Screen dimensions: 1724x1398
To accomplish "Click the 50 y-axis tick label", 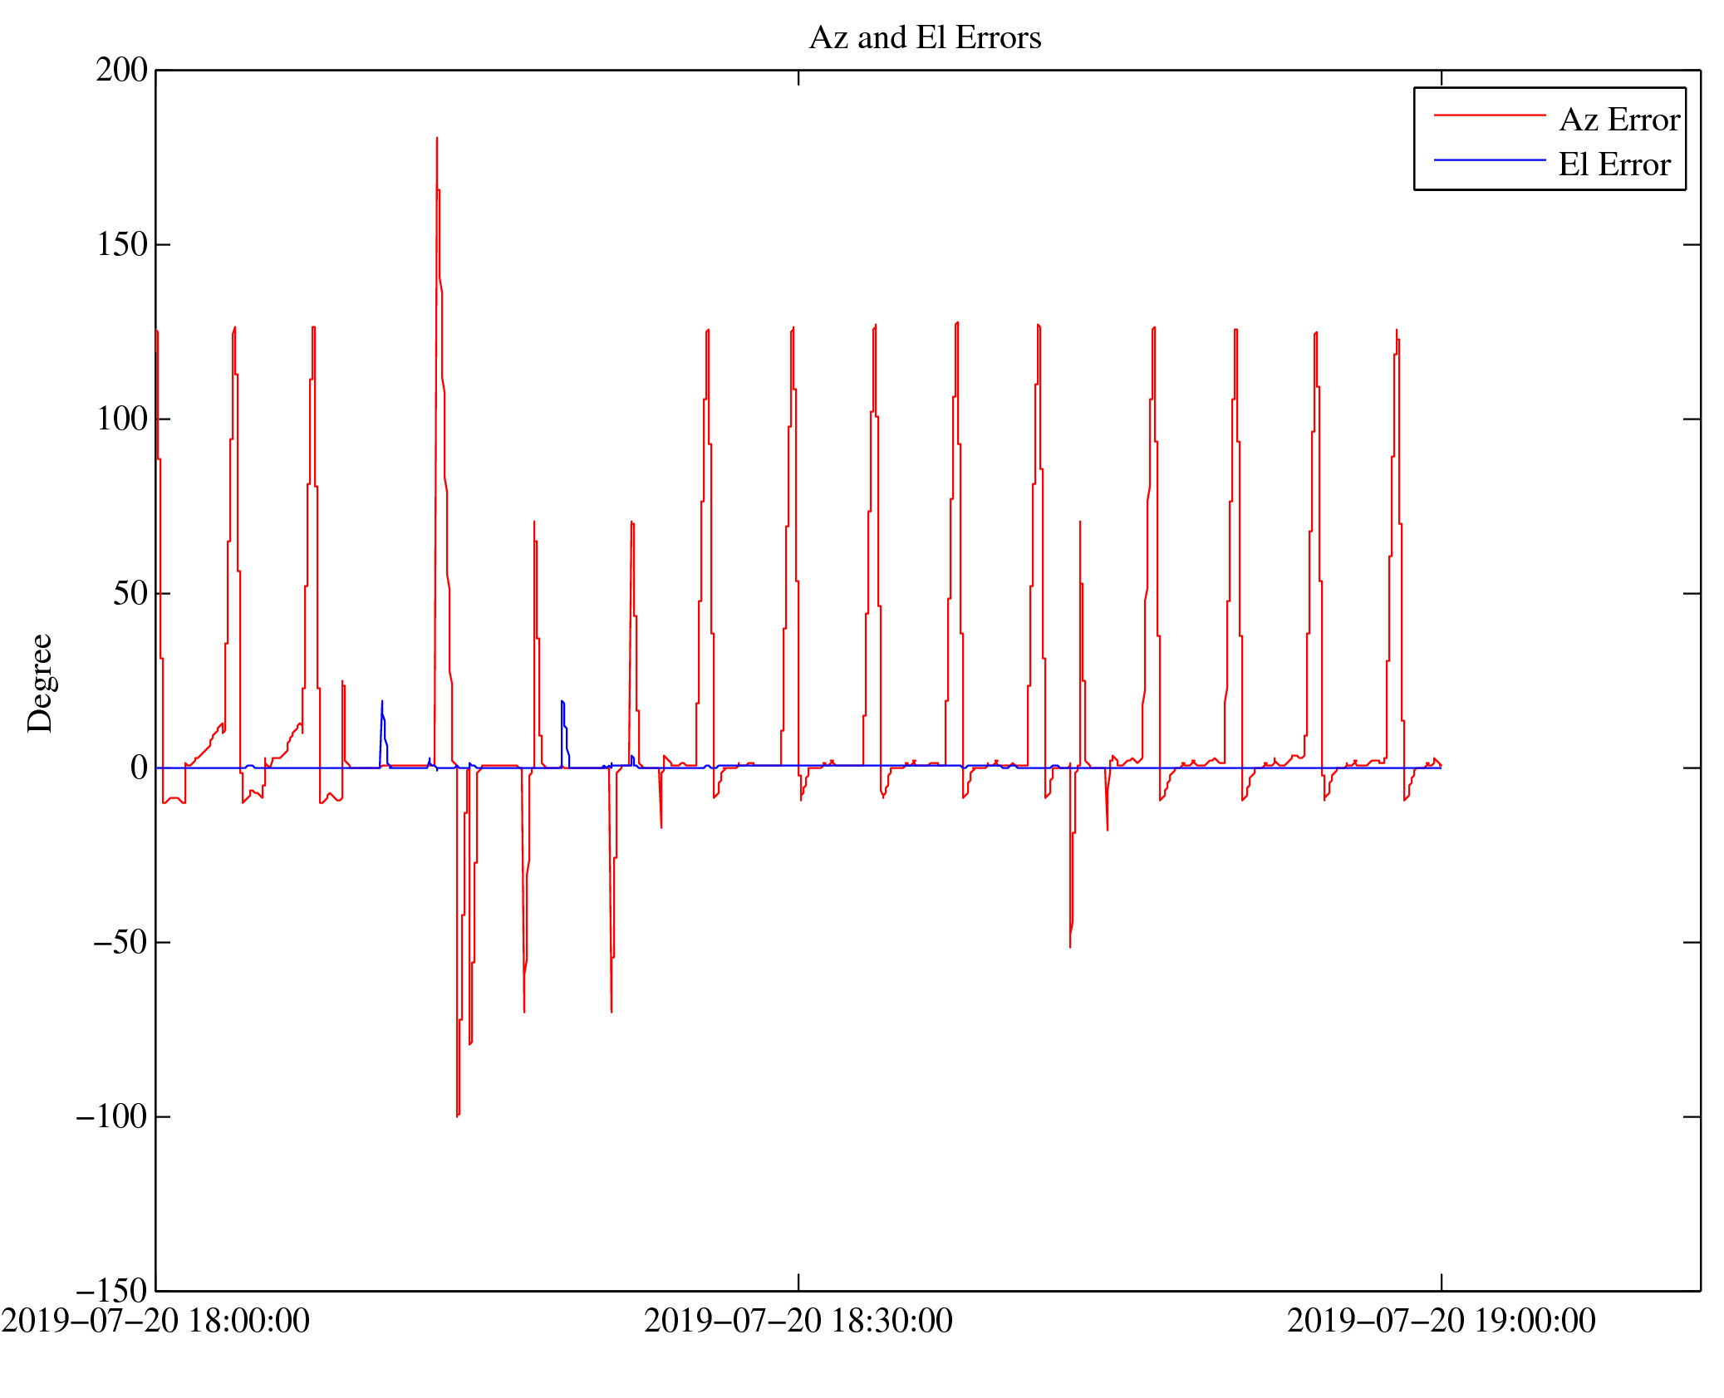I will 130,593.
